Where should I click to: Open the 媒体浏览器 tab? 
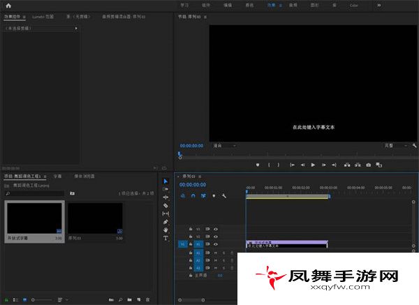coord(84,177)
